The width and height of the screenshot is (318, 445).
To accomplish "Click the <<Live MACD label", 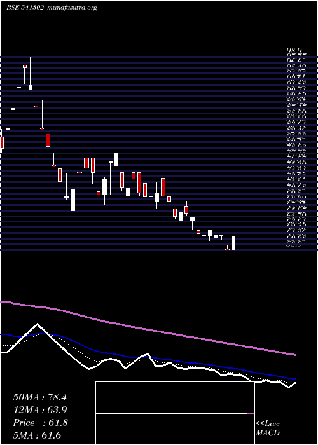I will coord(268,428).
